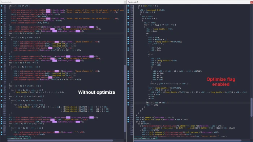Click breakpoint dot beside left line 84 for-m loop

[x=1, y=67]
